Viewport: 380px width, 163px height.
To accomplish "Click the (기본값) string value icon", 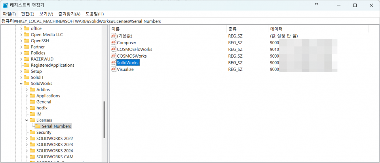I will [x=114, y=36].
